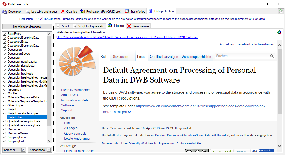The image size is (285, 155).
Task: Click the Diversity Workbench sidebar link
Action: pyautogui.click(x=76, y=90)
